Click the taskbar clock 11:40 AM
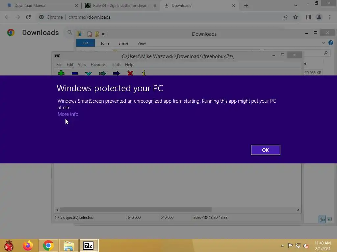 coord(323,243)
